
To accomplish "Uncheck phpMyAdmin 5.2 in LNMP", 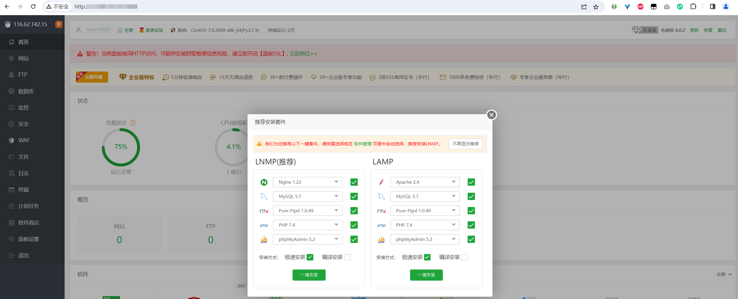I will pyautogui.click(x=354, y=239).
